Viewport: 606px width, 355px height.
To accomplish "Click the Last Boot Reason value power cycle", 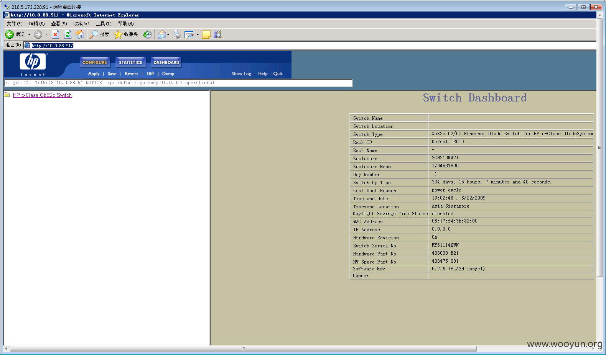I will (x=446, y=190).
